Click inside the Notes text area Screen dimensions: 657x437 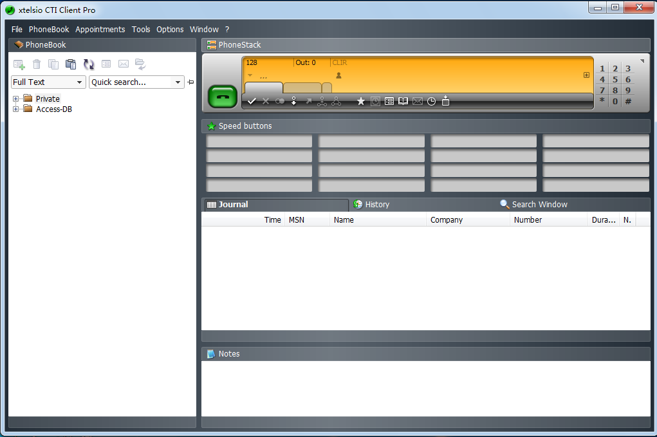click(x=426, y=388)
